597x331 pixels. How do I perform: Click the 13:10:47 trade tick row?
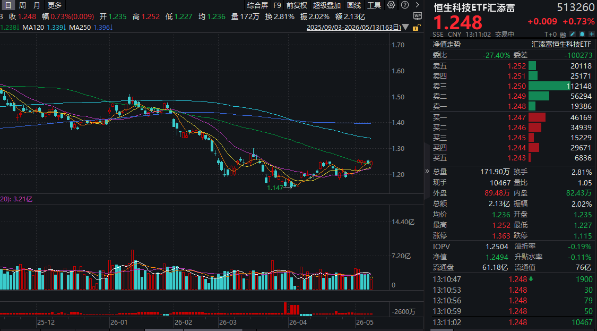pyautogui.click(x=513, y=279)
